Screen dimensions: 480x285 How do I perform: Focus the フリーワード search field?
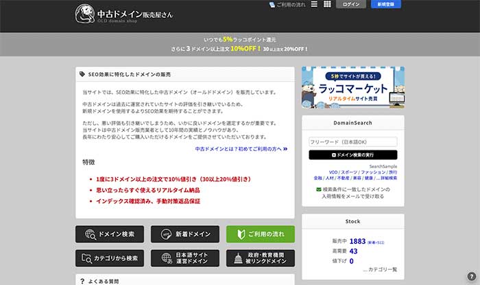[353, 142]
